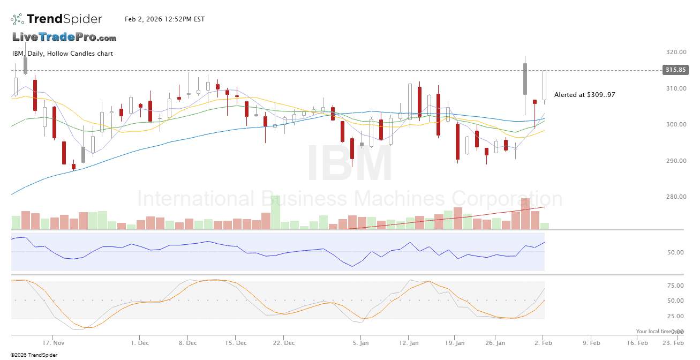Click the tallest green volume bar
The height and width of the screenshot is (360, 700).
point(275,213)
